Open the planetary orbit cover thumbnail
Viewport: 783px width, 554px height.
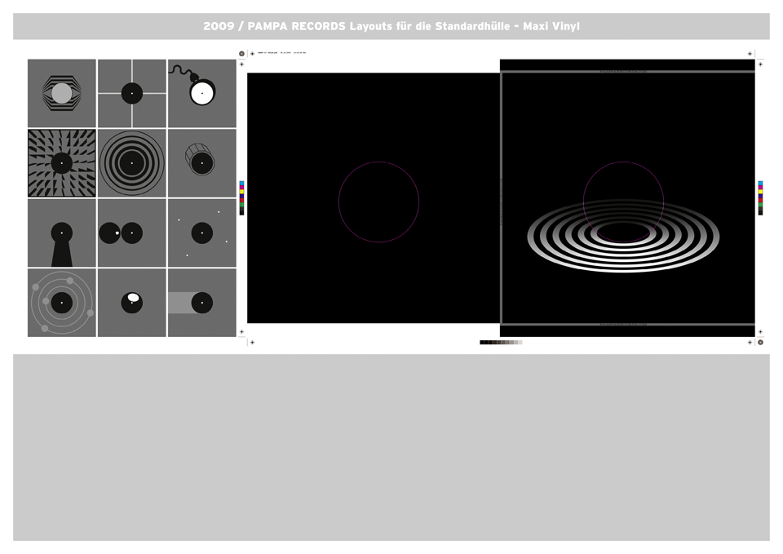62,303
